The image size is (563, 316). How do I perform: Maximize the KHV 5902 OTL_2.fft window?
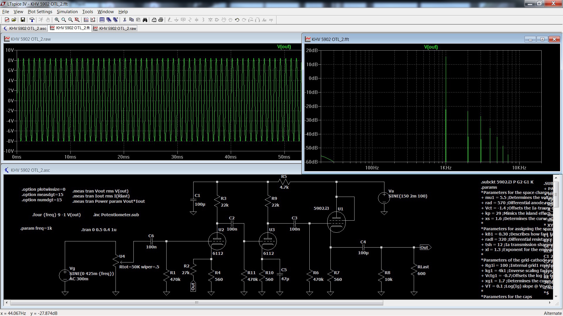(x=542, y=39)
